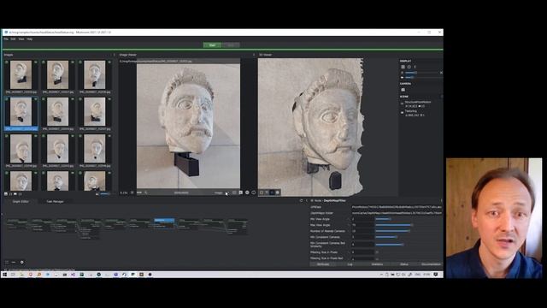The image size is (547, 308).
Task: Open the View menu
Action: [x=21, y=39]
